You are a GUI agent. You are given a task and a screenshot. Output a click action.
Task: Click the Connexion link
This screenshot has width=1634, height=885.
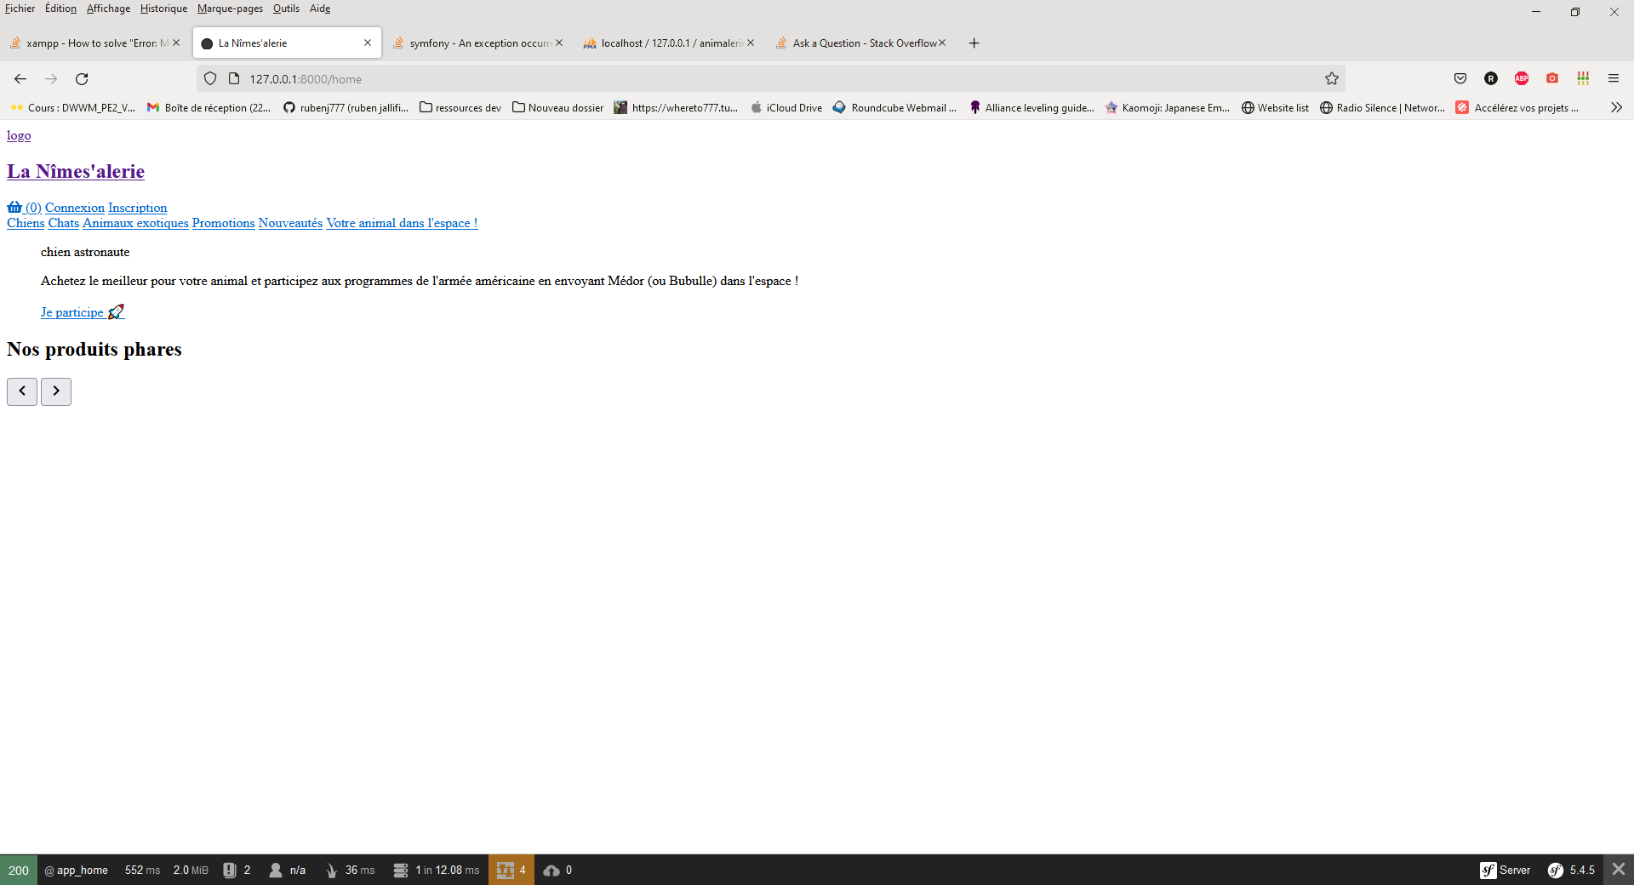point(75,208)
